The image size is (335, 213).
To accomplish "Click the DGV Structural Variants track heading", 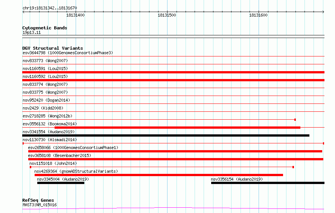I will (53, 48).
